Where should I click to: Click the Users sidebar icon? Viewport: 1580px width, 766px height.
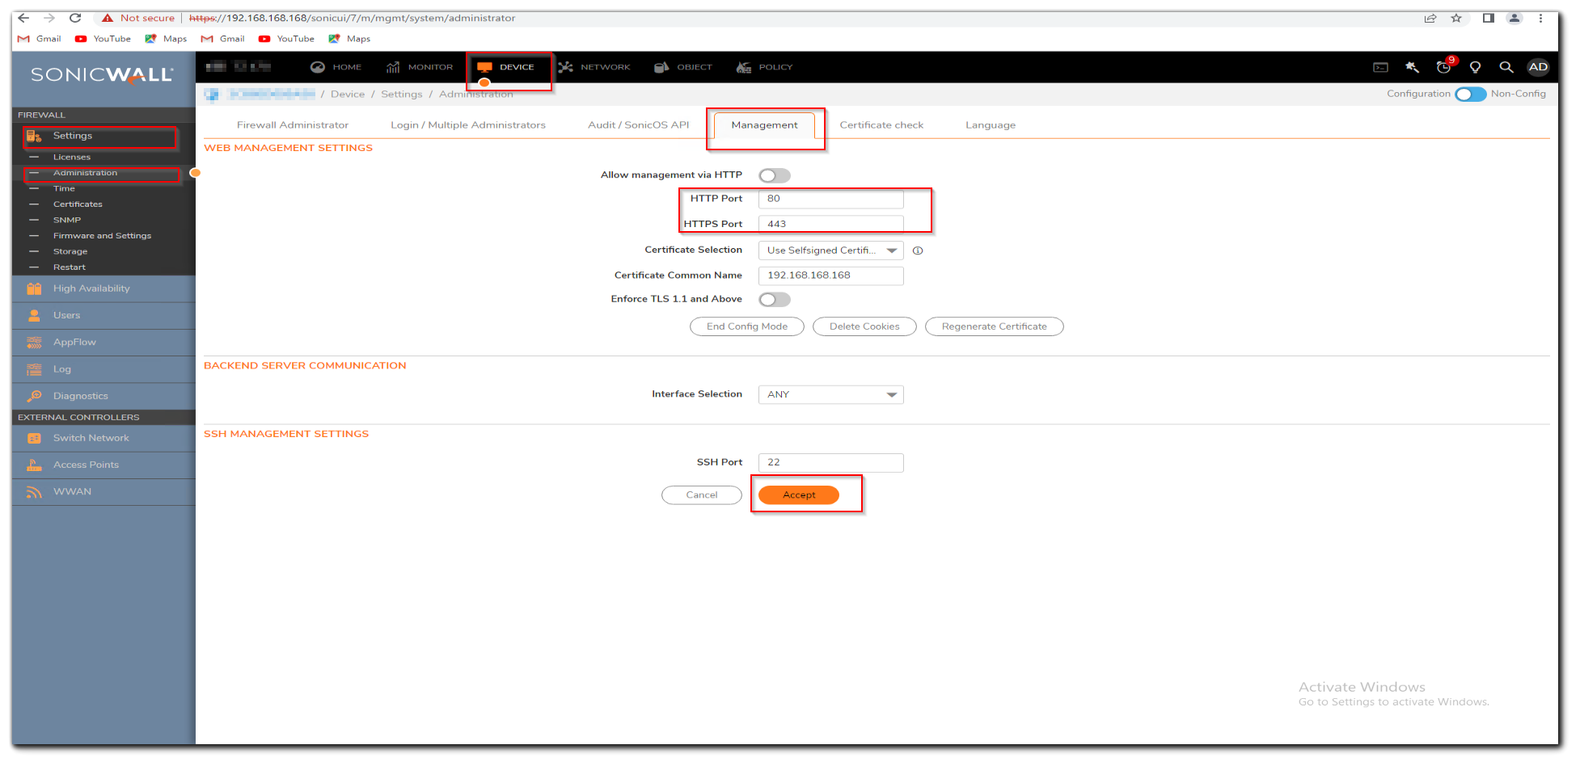coord(34,315)
